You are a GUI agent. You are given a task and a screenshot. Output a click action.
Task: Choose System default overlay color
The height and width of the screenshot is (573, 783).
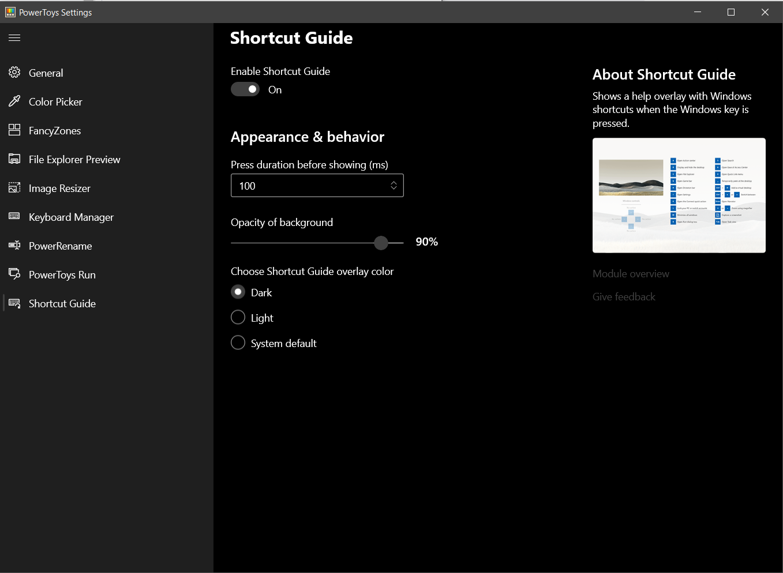click(x=238, y=342)
